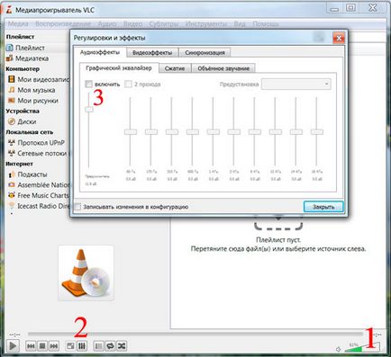Click the 'Закрыть' button

click(x=323, y=207)
